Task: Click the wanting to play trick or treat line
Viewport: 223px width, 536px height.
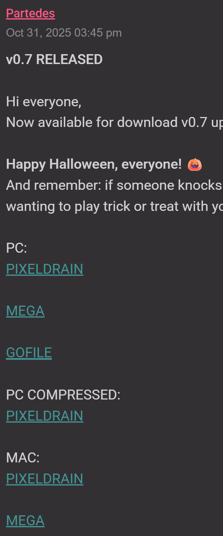Action: 114,206
